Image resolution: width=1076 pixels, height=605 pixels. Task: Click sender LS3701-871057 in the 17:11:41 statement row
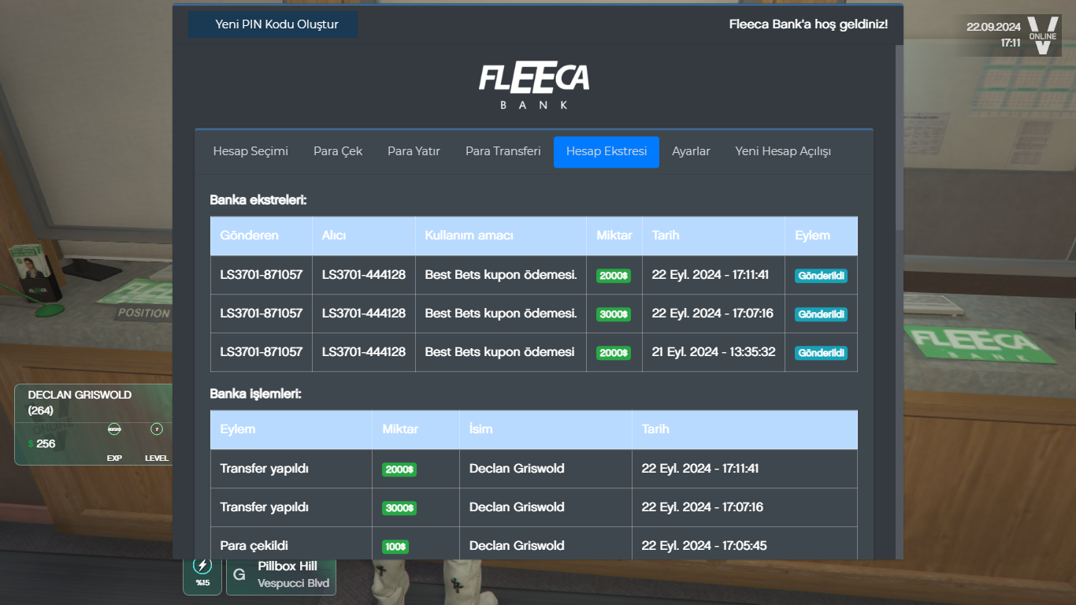click(x=262, y=275)
